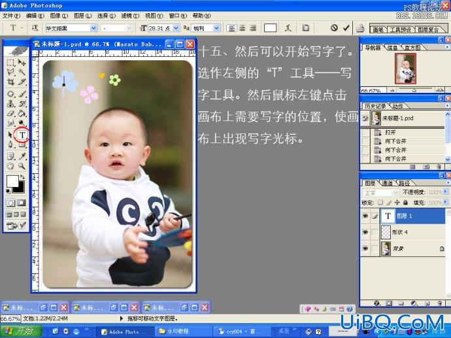Select the Dodge tool
This screenshot has width=451, height=338.
click(x=22, y=123)
